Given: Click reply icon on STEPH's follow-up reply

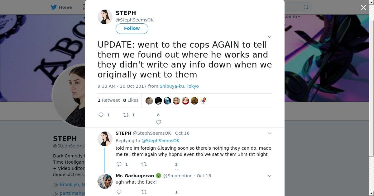Looking at the screenshot, I should click(x=119, y=164).
